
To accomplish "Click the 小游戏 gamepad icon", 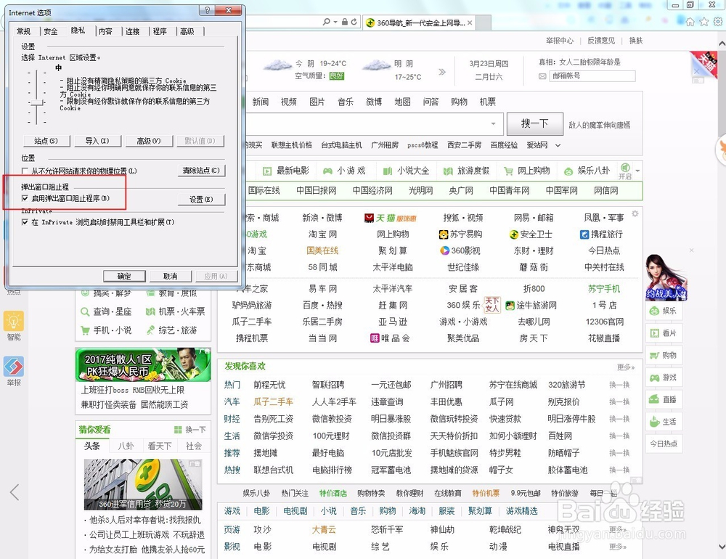I will point(327,171).
